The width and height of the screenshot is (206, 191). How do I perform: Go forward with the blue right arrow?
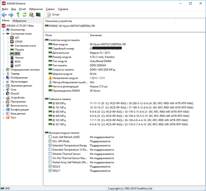(11, 15)
